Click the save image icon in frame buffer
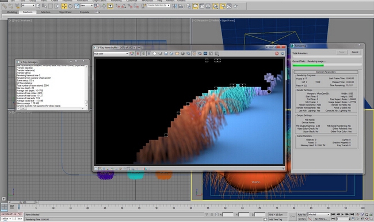Image resolution: width=374 pixels, height=222 pixels. coord(166,53)
